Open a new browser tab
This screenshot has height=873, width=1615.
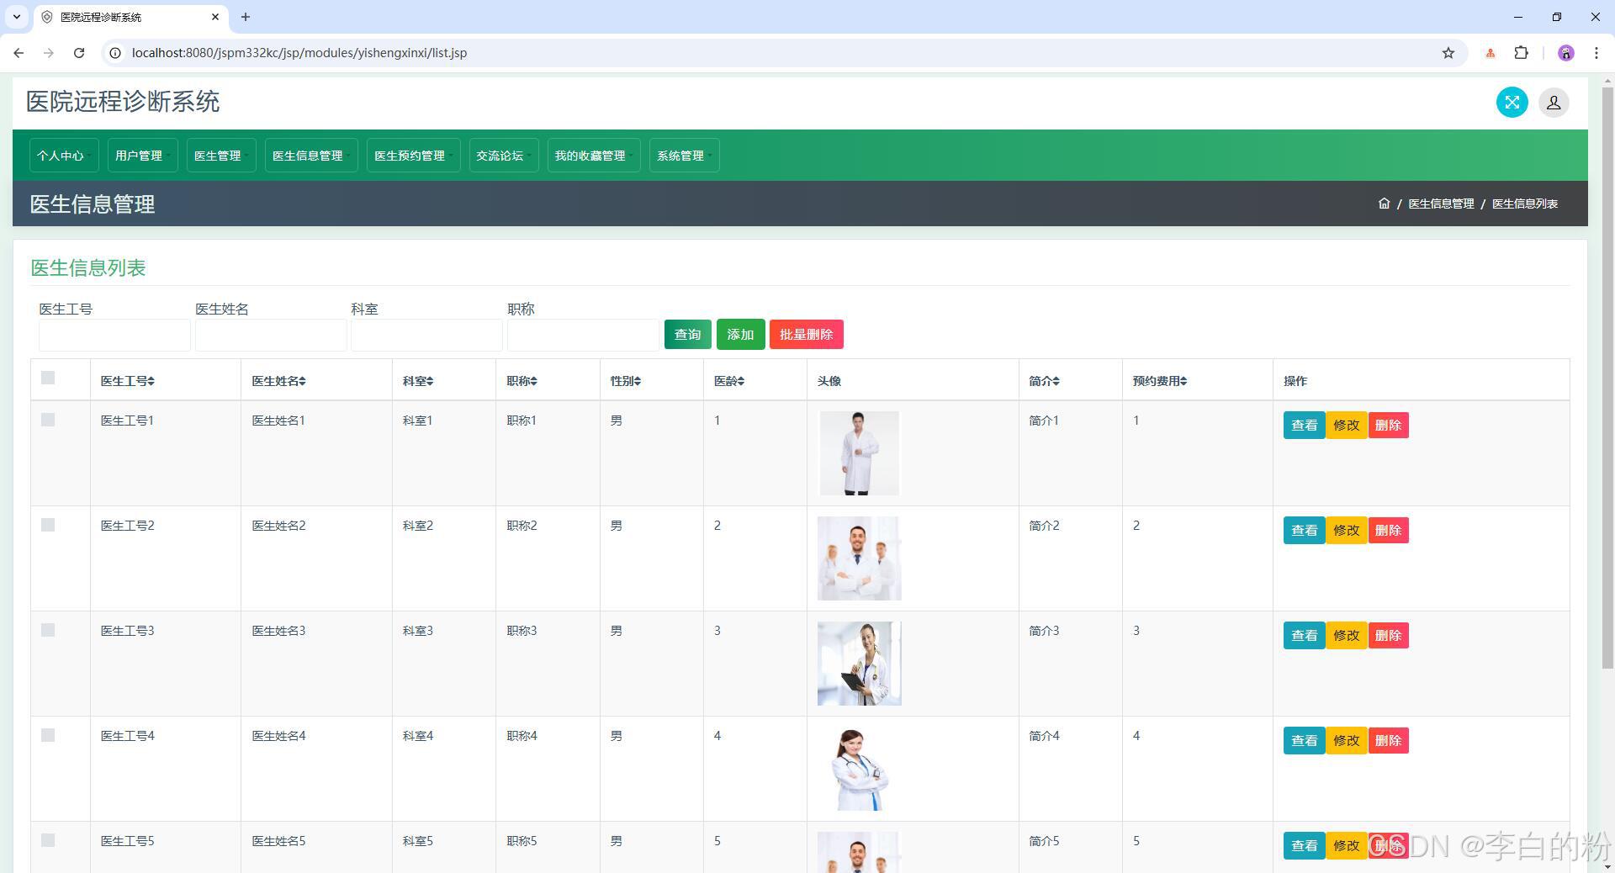click(246, 17)
